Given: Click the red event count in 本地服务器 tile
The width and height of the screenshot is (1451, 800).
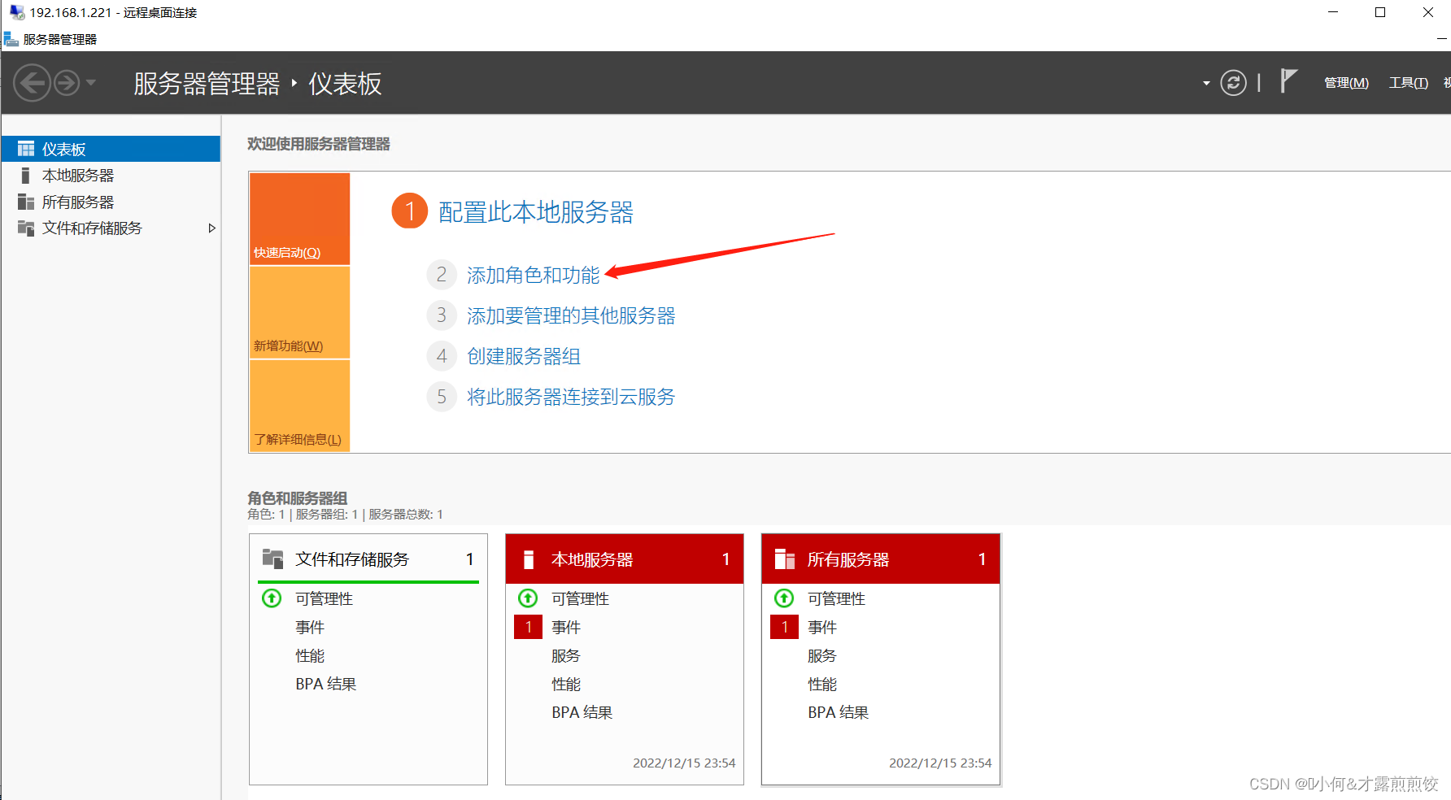Looking at the screenshot, I should click(x=528, y=627).
